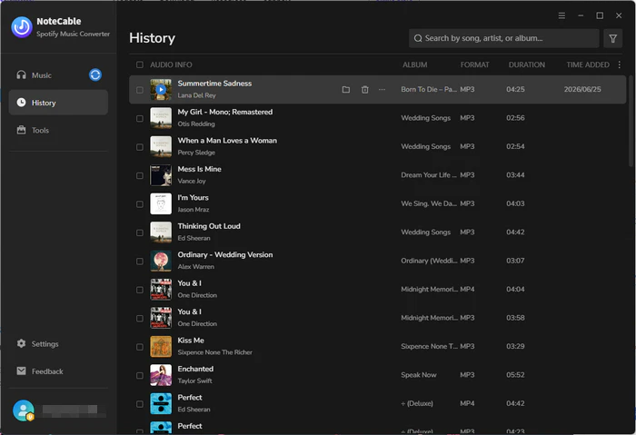The height and width of the screenshot is (435, 636).
Task: Click the Speak Now album cell
Action: [419, 375]
